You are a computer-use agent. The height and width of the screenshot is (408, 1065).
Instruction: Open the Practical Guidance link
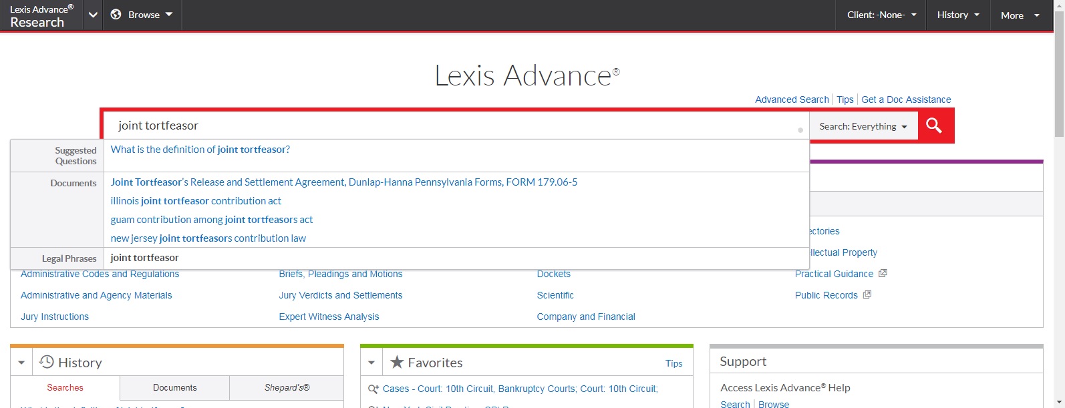tap(834, 274)
